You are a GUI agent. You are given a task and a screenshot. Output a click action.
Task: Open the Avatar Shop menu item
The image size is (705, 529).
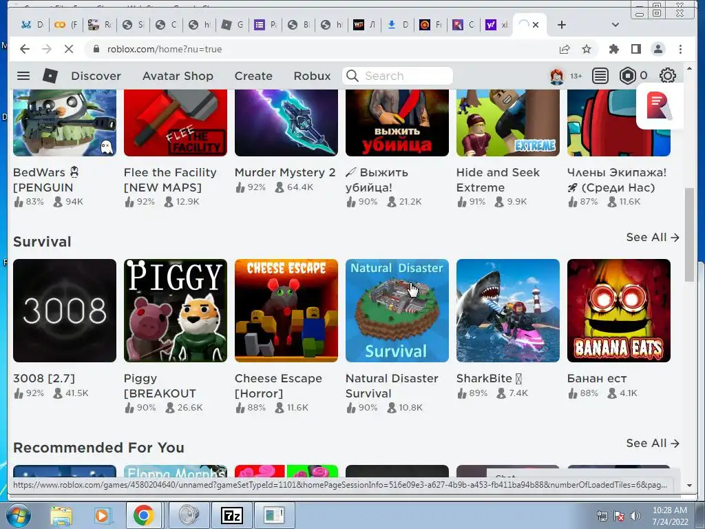click(178, 76)
